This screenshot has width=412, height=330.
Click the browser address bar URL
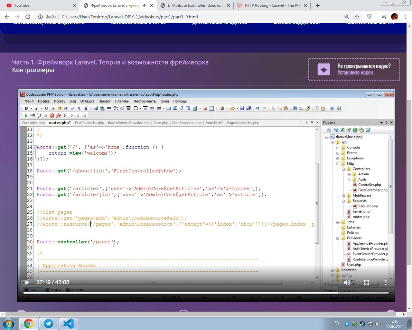coord(130,17)
